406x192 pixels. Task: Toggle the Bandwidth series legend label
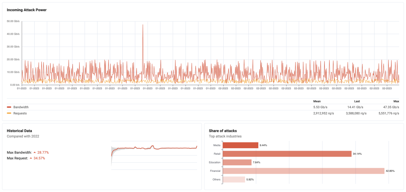coord(21,107)
